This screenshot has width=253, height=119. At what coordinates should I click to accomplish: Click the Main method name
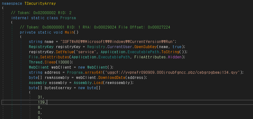[69, 32]
